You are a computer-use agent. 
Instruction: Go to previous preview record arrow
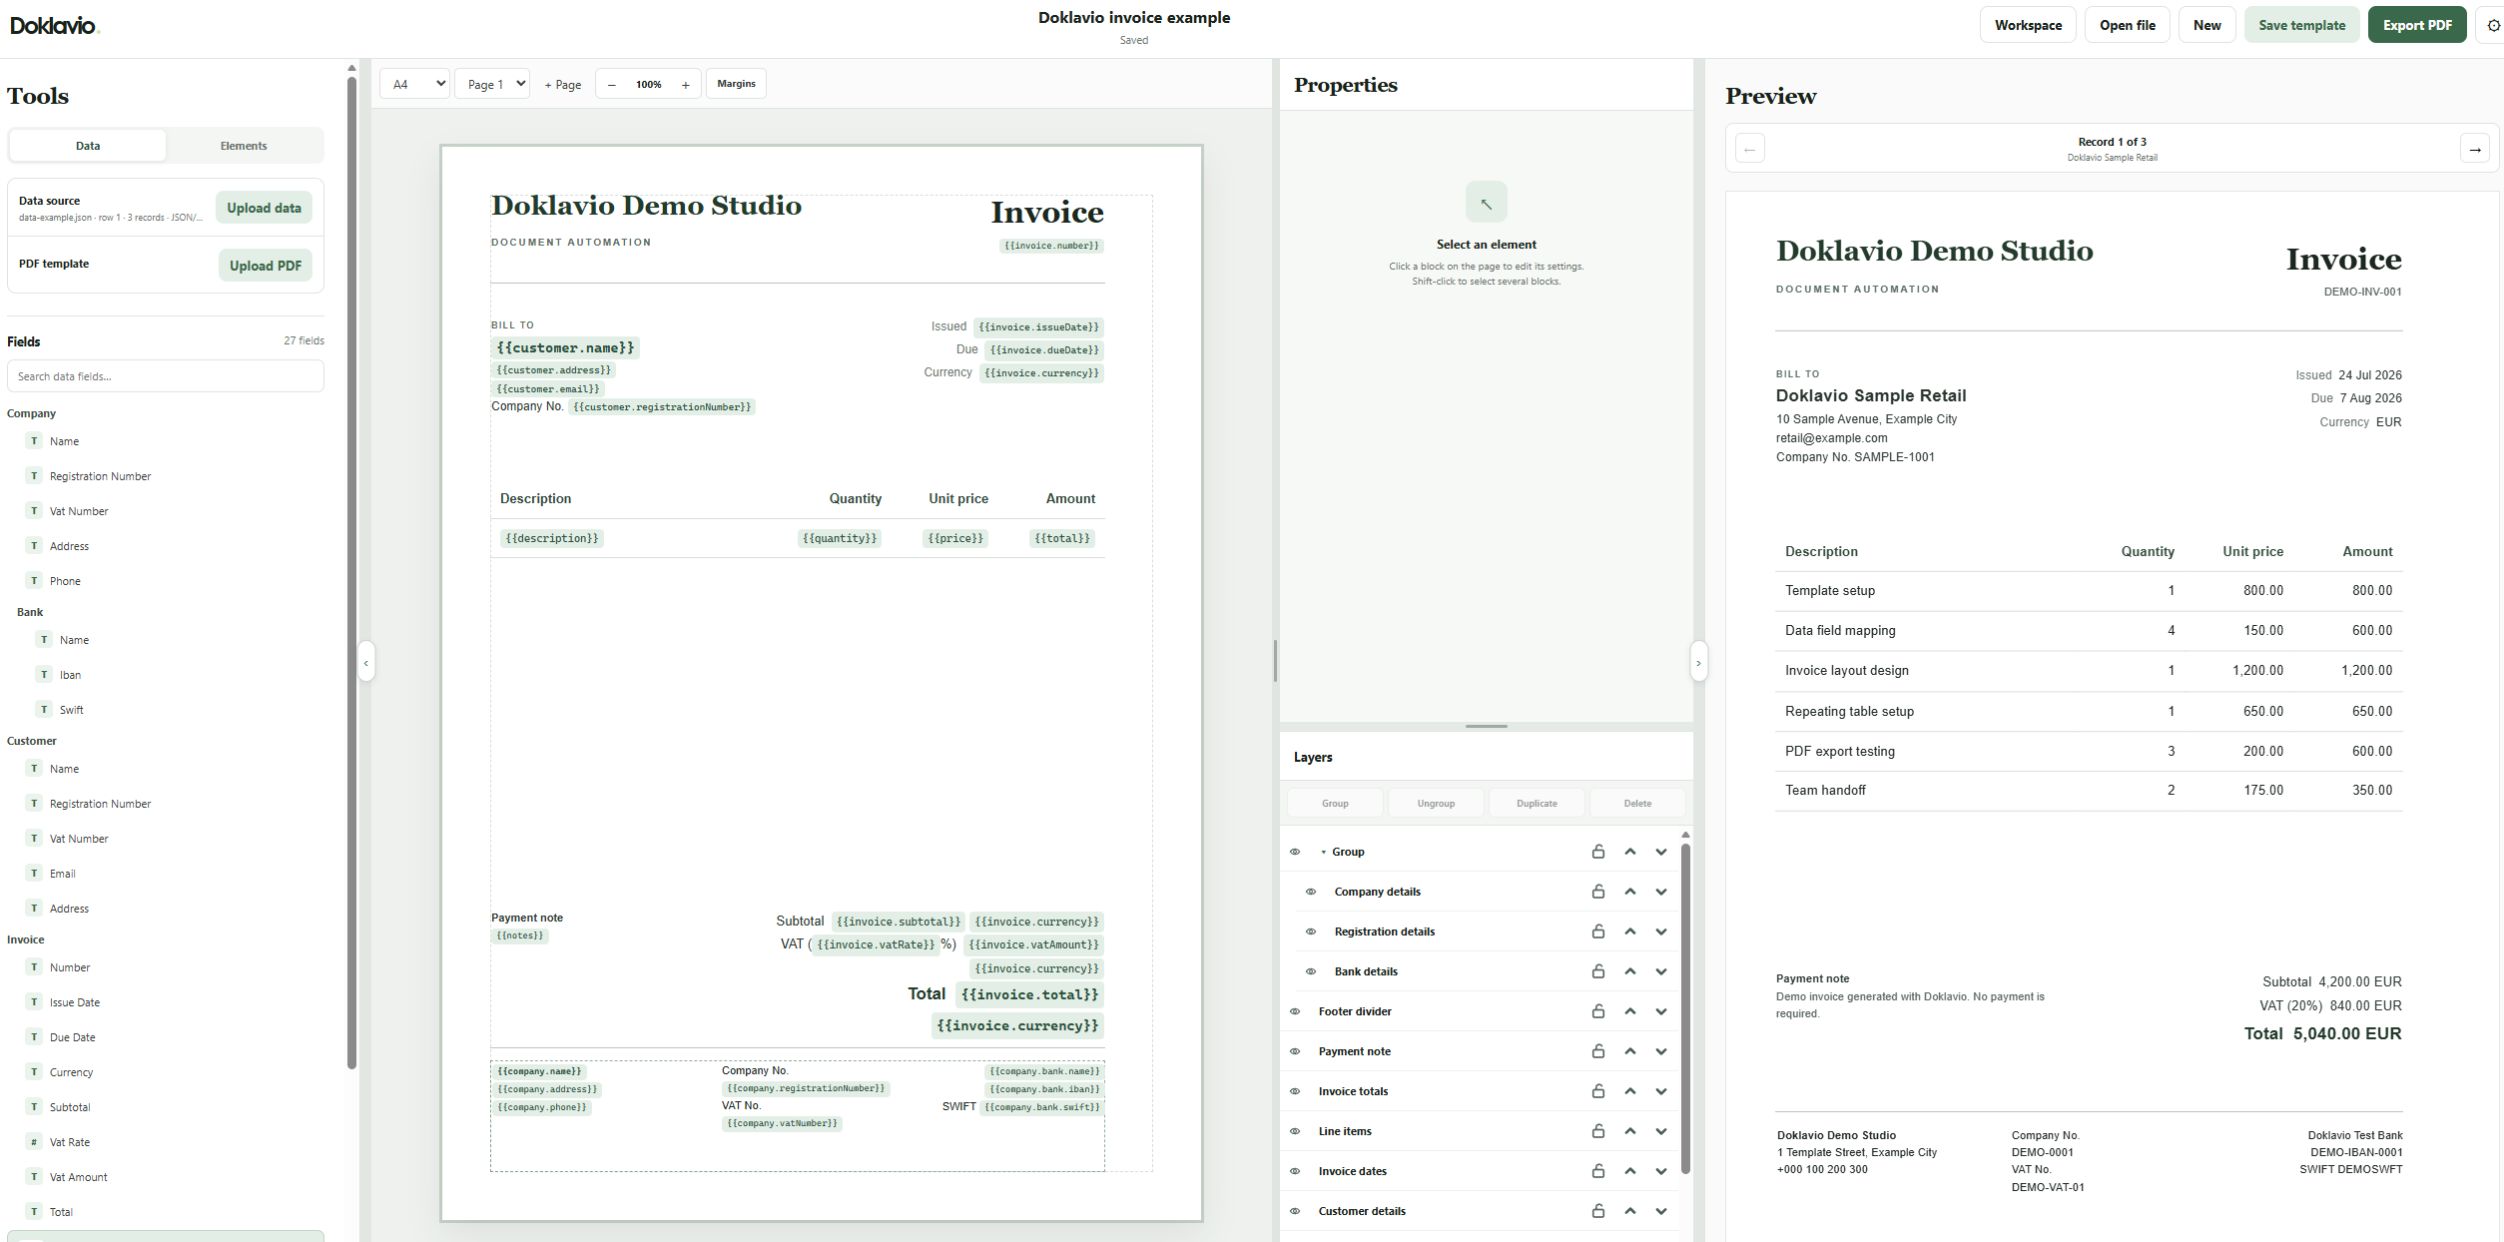(x=1749, y=149)
